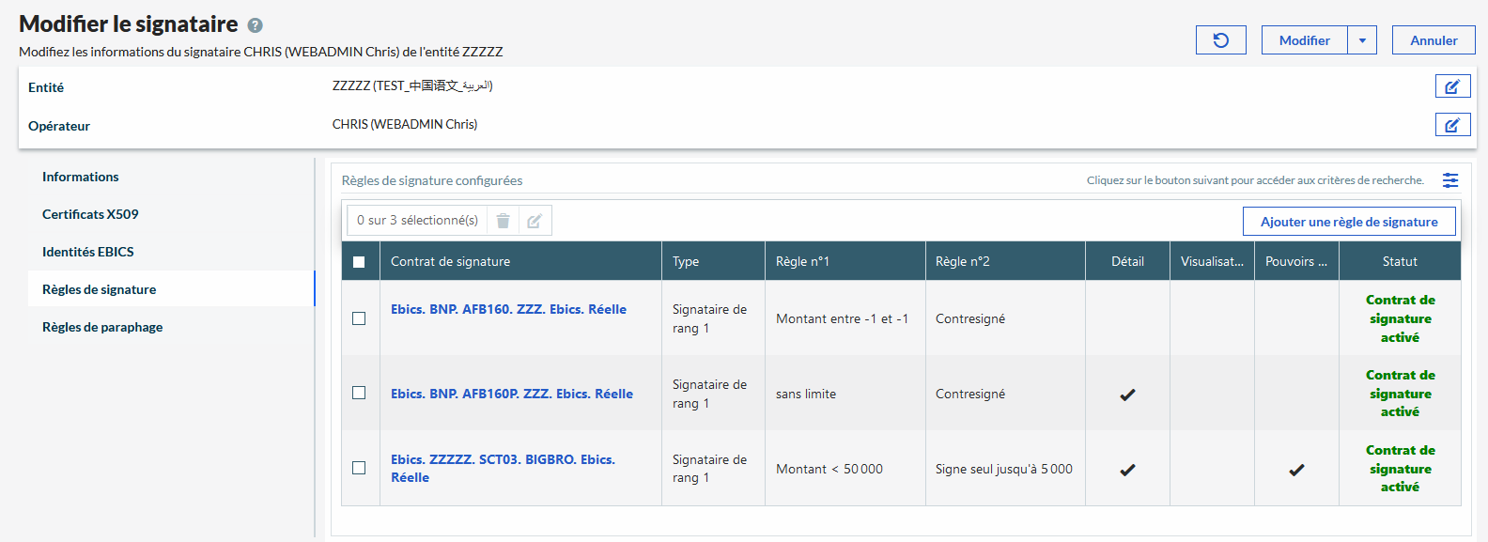This screenshot has width=1488, height=542.
Task: Click Pouvoirs checkmark in SCT03 row
Action: coord(1296,470)
